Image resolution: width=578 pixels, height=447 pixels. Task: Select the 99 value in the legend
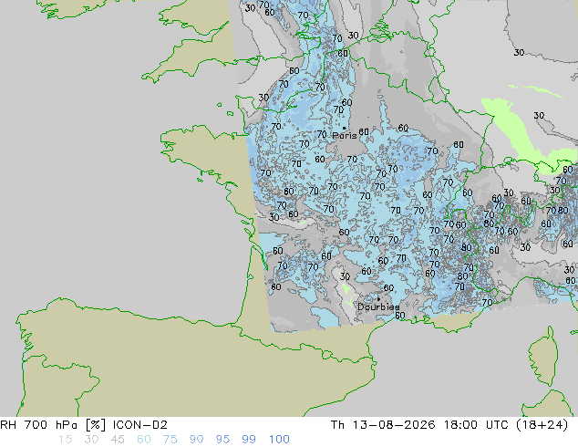(x=249, y=440)
